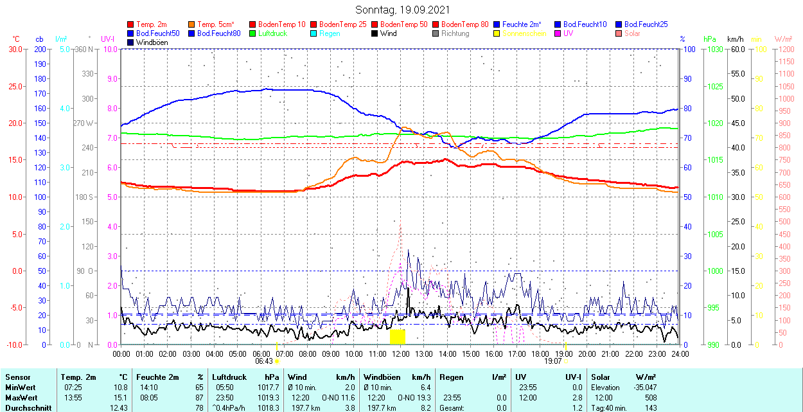Click the Bod.Feucht10 legend swatch
The height and width of the screenshot is (412, 803).
pyautogui.click(x=558, y=24)
